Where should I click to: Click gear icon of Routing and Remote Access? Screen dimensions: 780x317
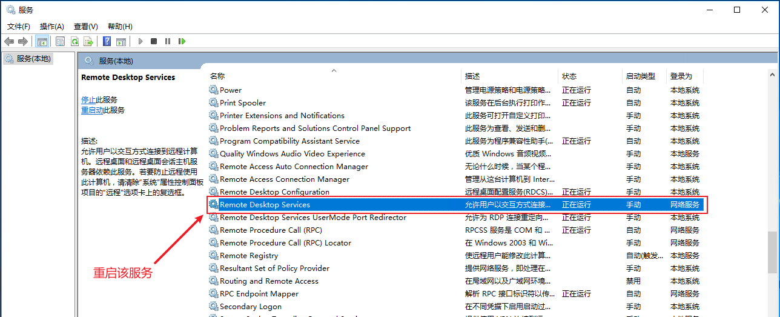coord(213,281)
